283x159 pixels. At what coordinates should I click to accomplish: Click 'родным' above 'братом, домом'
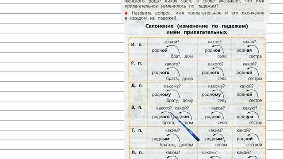161,139
